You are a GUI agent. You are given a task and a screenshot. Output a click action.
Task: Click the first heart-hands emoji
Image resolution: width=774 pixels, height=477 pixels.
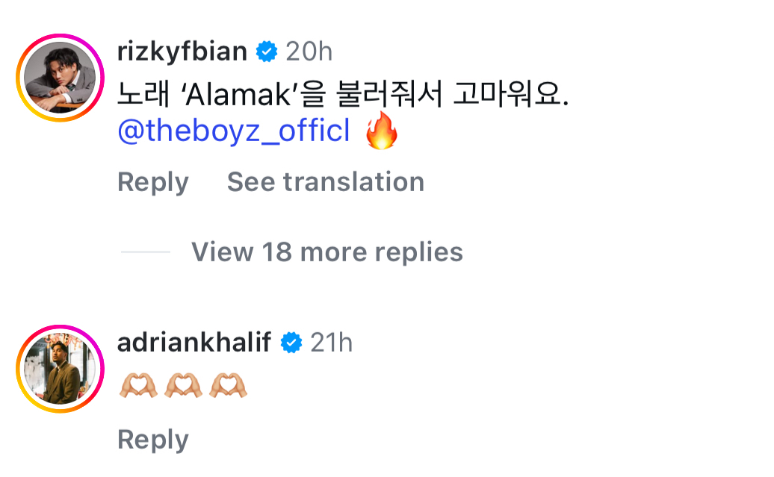tap(138, 385)
